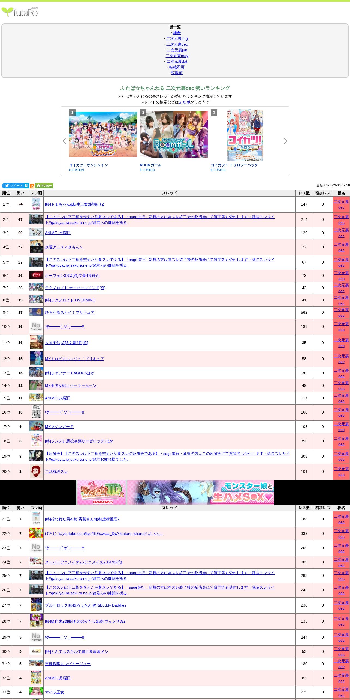Open the 二次元裏jun board
The image size is (350, 700).
point(177,50)
